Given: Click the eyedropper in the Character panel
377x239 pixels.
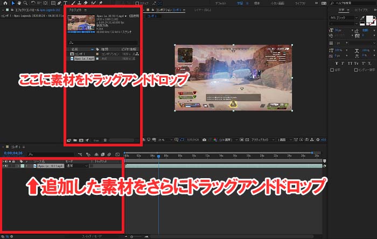Looking at the screenshot, I should tap(362, 18).
